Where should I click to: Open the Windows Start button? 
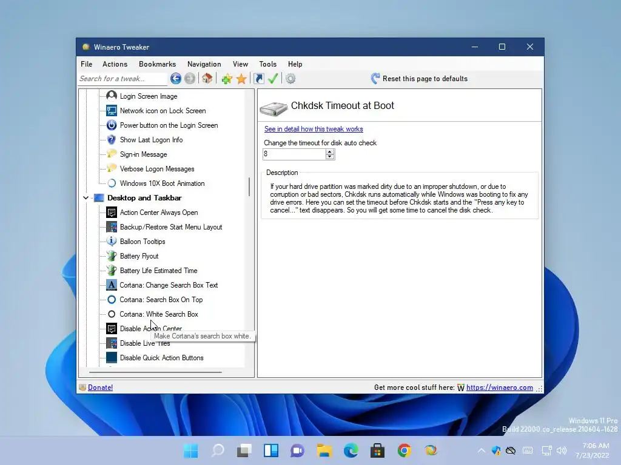(190, 450)
